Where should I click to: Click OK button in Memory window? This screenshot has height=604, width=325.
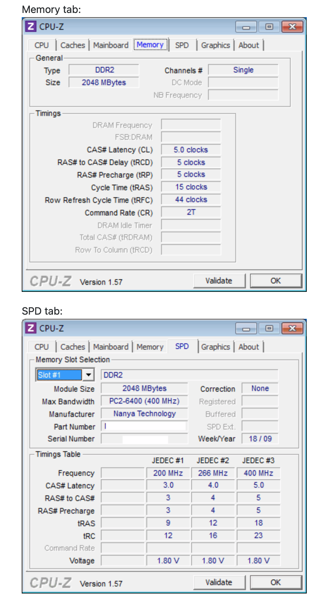coord(276,281)
